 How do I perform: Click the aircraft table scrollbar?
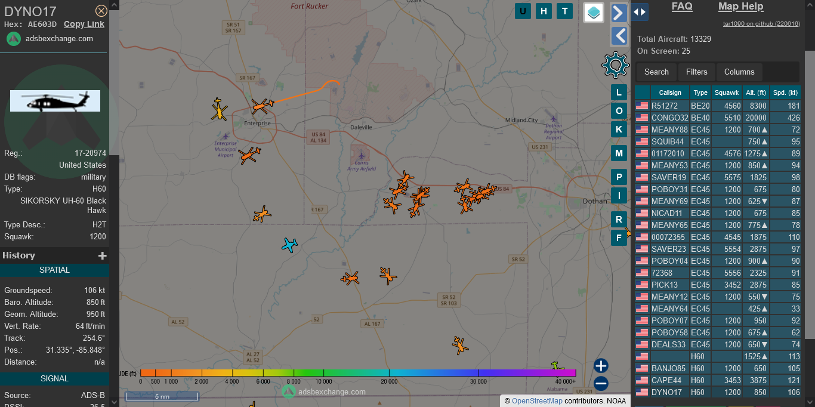810,194
